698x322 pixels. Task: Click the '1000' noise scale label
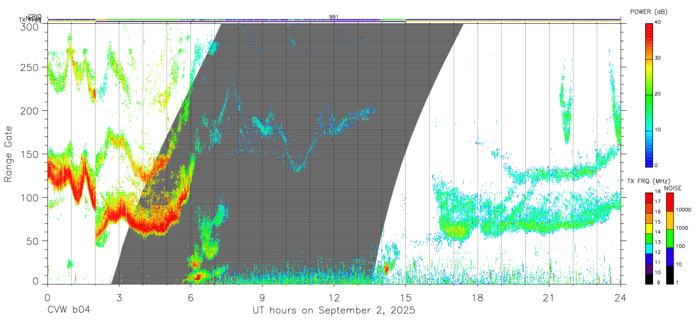click(x=682, y=228)
